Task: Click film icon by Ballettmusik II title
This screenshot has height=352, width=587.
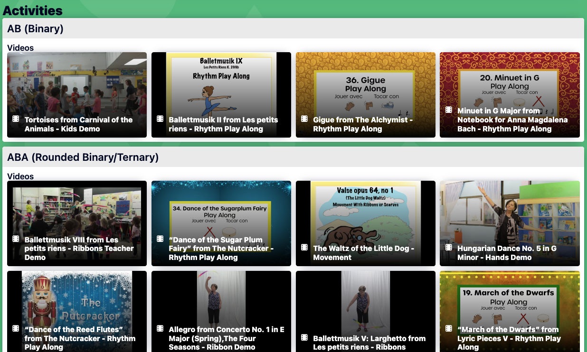Action: click(x=160, y=119)
